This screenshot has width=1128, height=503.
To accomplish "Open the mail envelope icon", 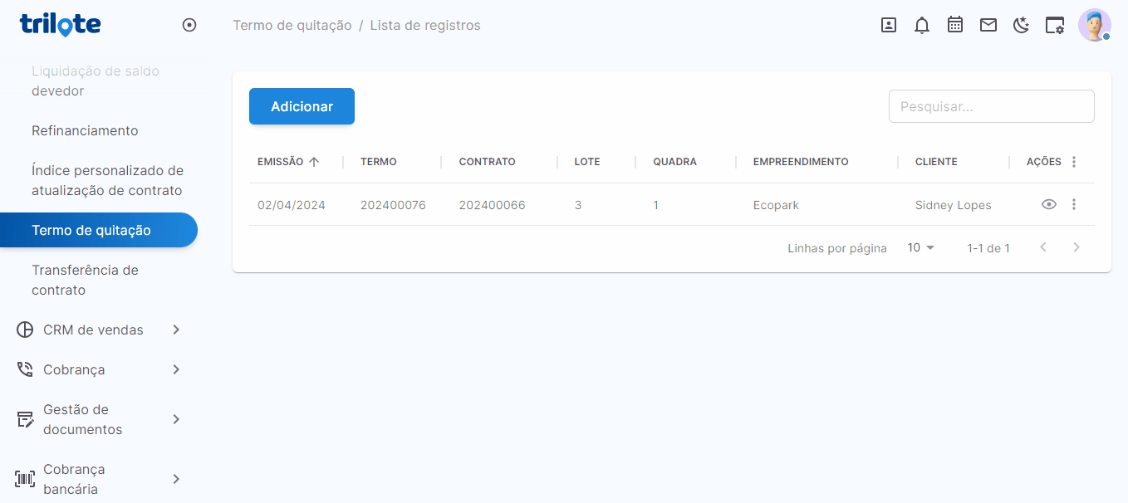I will (x=988, y=25).
